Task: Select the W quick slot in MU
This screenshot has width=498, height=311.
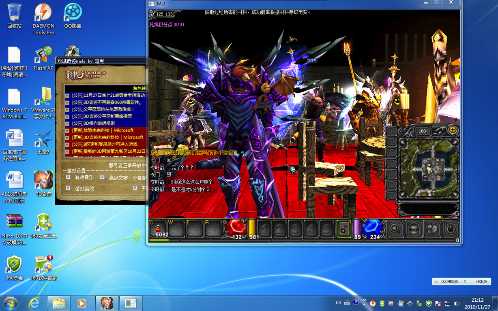Action: click(177, 229)
